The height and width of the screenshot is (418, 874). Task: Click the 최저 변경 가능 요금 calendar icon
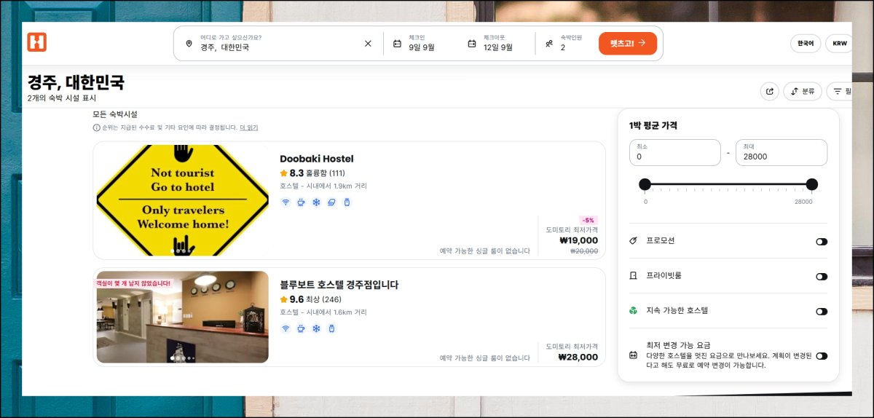(x=633, y=355)
